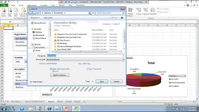Click Show Detail in Outline group
This screenshot has height=112, width=199.
163,9
